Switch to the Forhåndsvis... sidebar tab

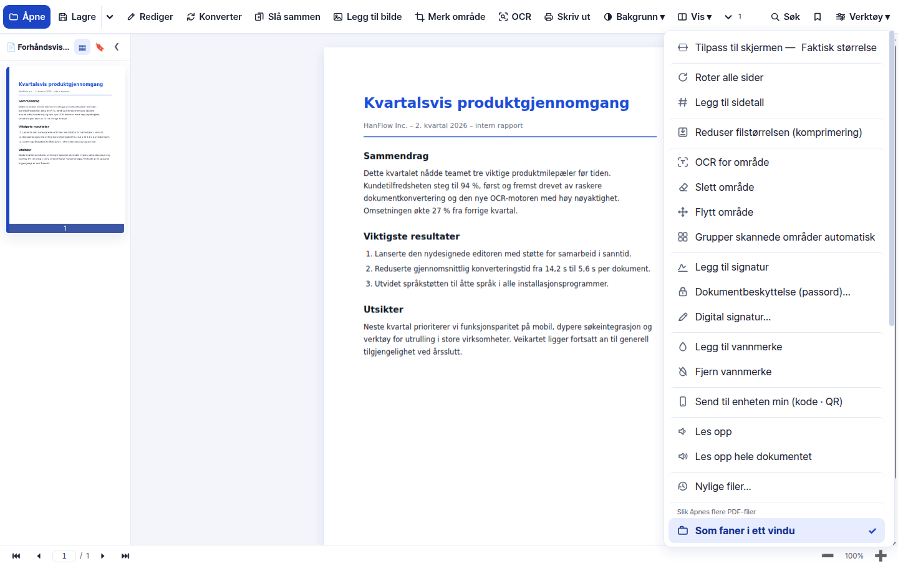pyautogui.click(x=38, y=47)
